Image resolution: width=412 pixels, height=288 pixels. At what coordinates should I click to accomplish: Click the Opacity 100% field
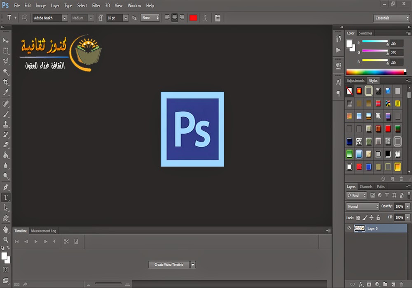(399, 207)
